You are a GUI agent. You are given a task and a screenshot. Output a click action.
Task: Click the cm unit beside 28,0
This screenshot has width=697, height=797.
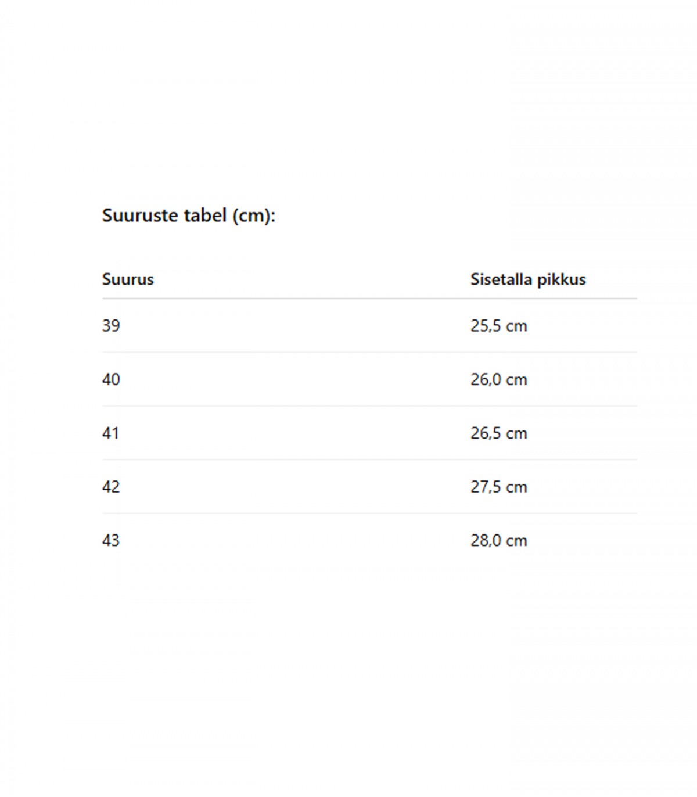pos(516,542)
